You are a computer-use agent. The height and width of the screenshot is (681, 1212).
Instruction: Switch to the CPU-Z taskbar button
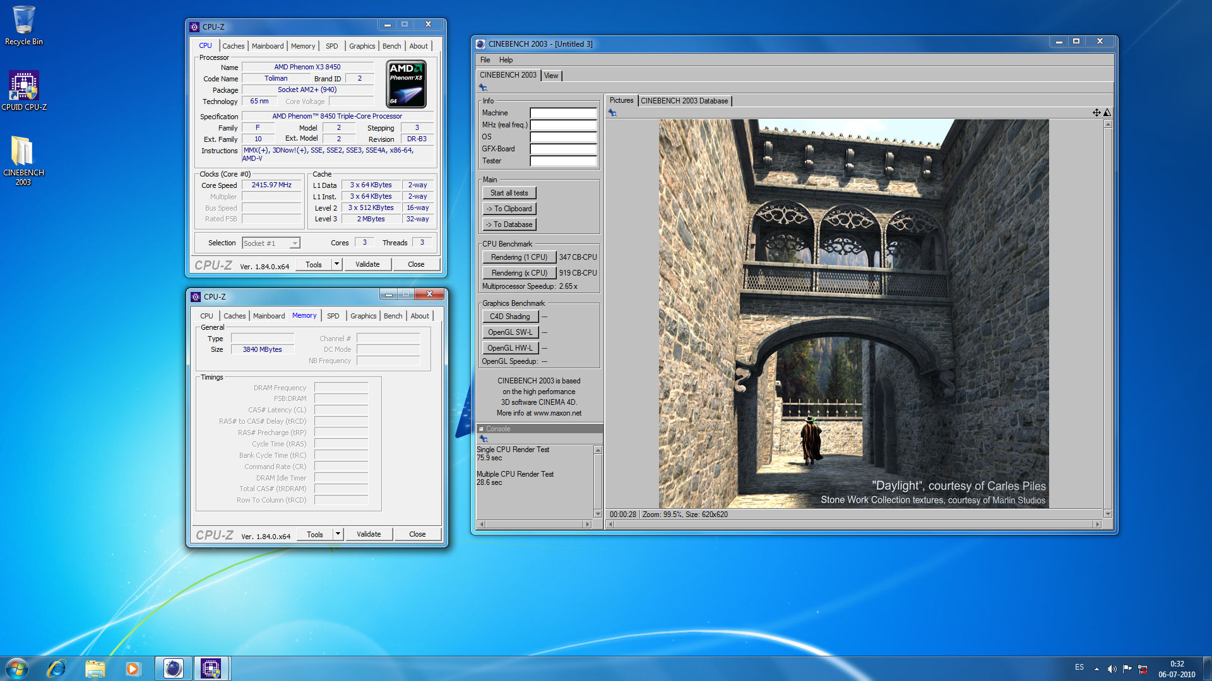point(211,668)
